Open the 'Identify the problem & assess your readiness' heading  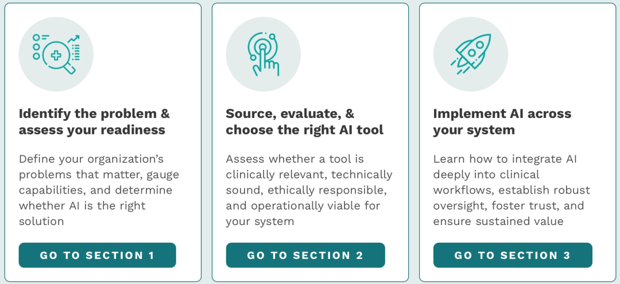click(x=94, y=121)
